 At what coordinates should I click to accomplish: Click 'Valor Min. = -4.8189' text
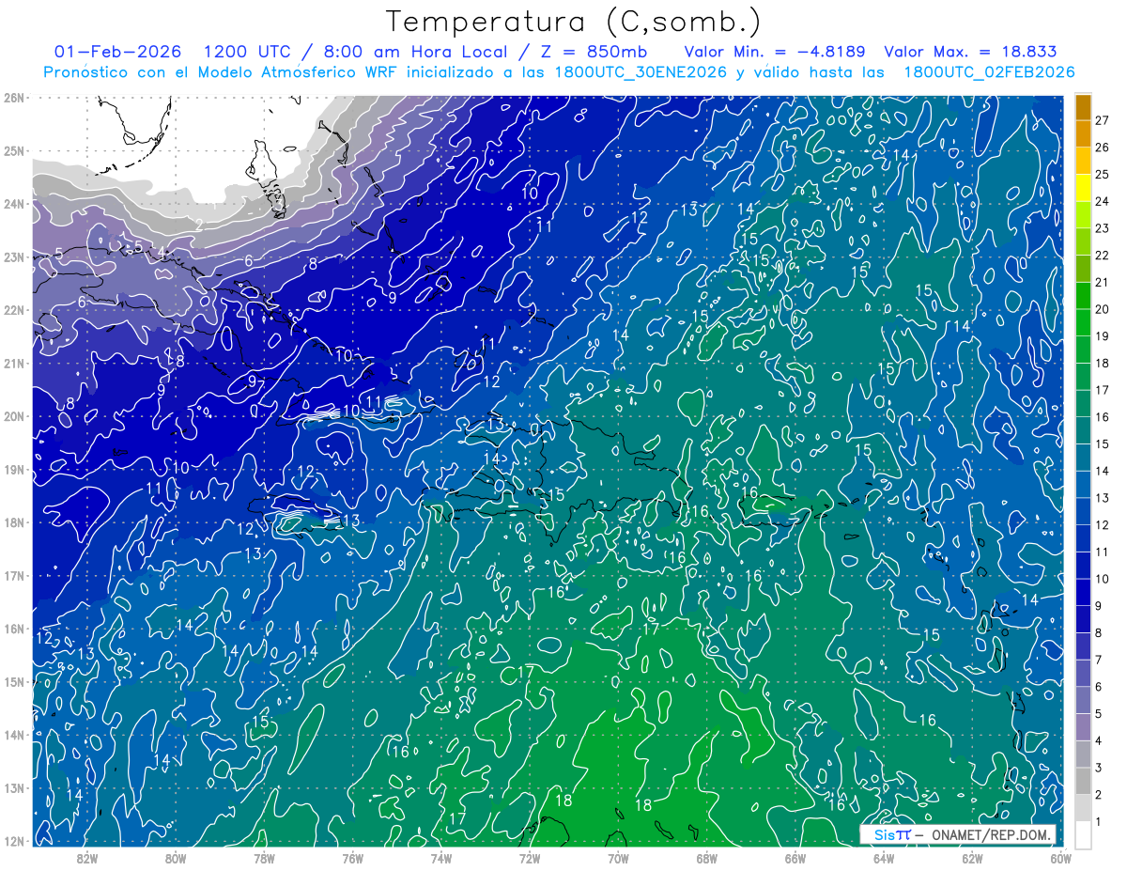pyautogui.click(x=775, y=52)
